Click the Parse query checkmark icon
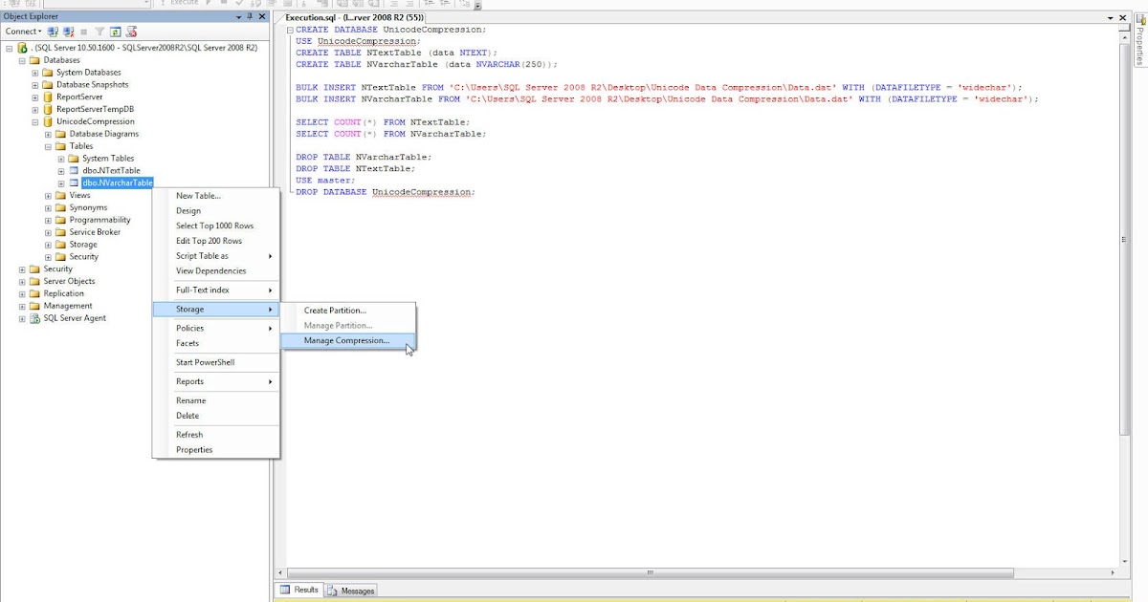 pyautogui.click(x=239, y=4)
